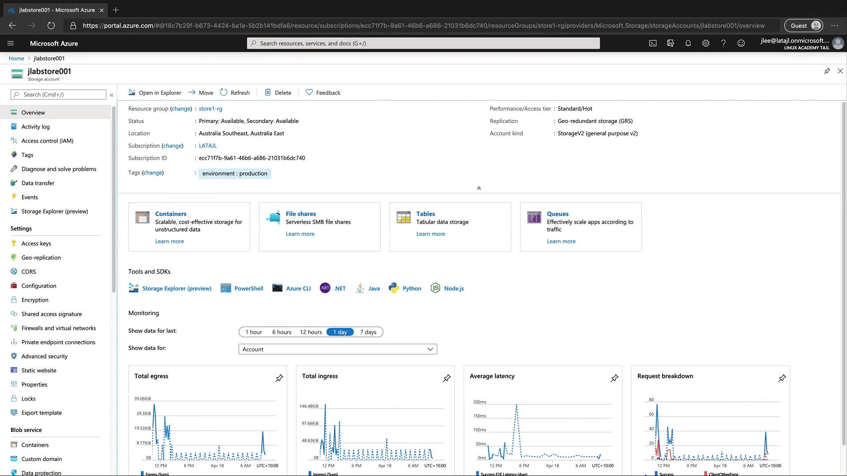Open portal settings gear icon
This screenshot has height=476, width=847.
tap(706, 43)
